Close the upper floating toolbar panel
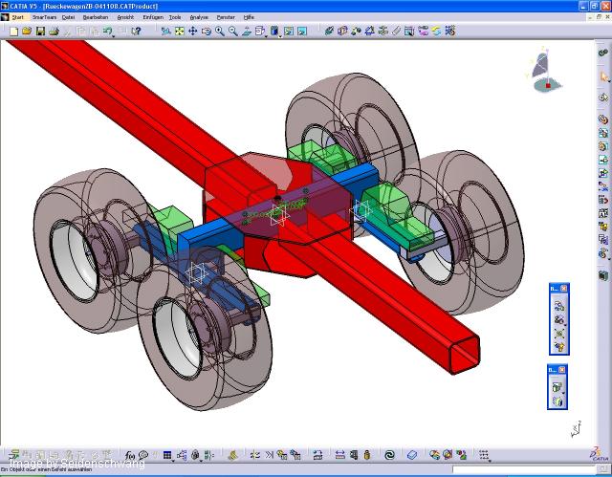This screenshot has height=477, width=612. coord(563,289)
